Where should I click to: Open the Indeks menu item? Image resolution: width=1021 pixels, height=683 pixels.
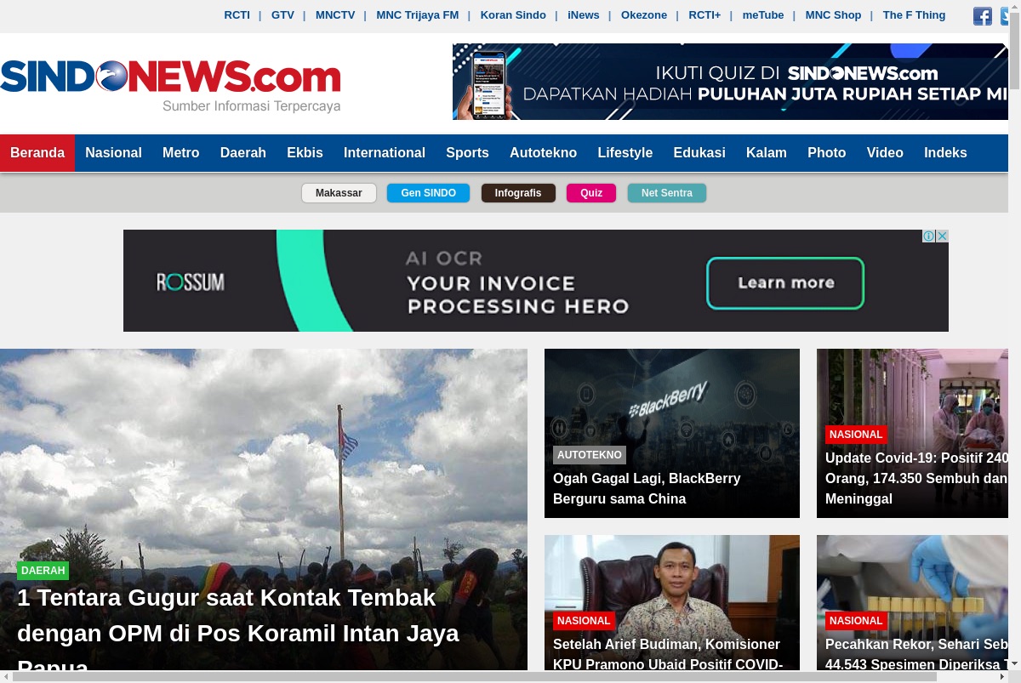[x=945, y=153]
